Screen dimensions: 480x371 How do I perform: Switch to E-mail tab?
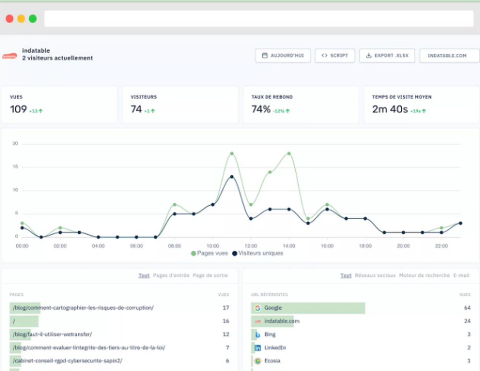(x=461, y=275)
